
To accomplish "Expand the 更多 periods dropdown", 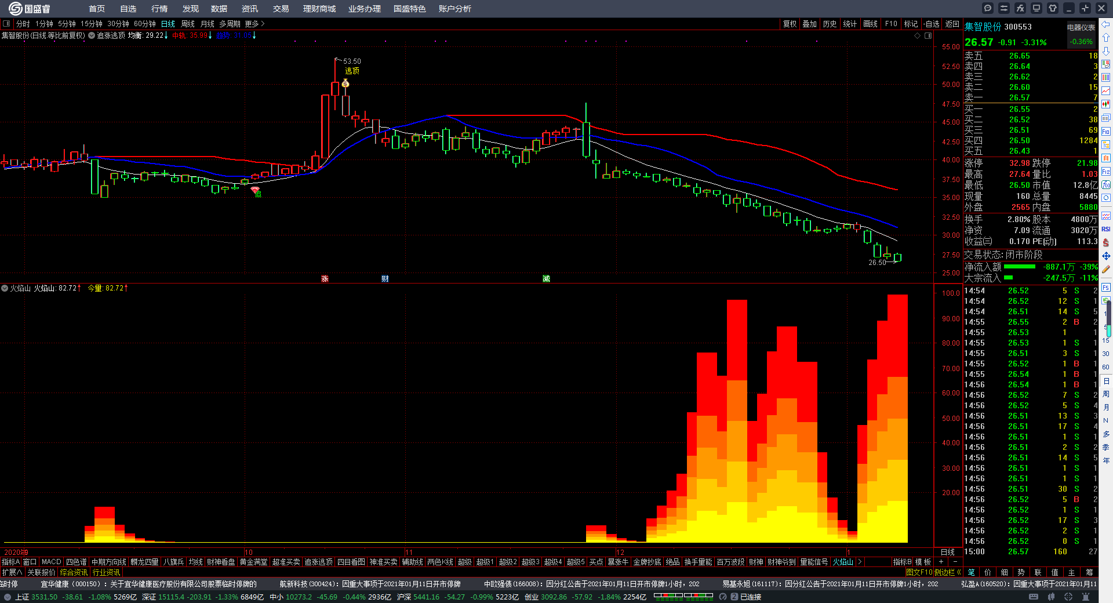I will coord(254,24).
